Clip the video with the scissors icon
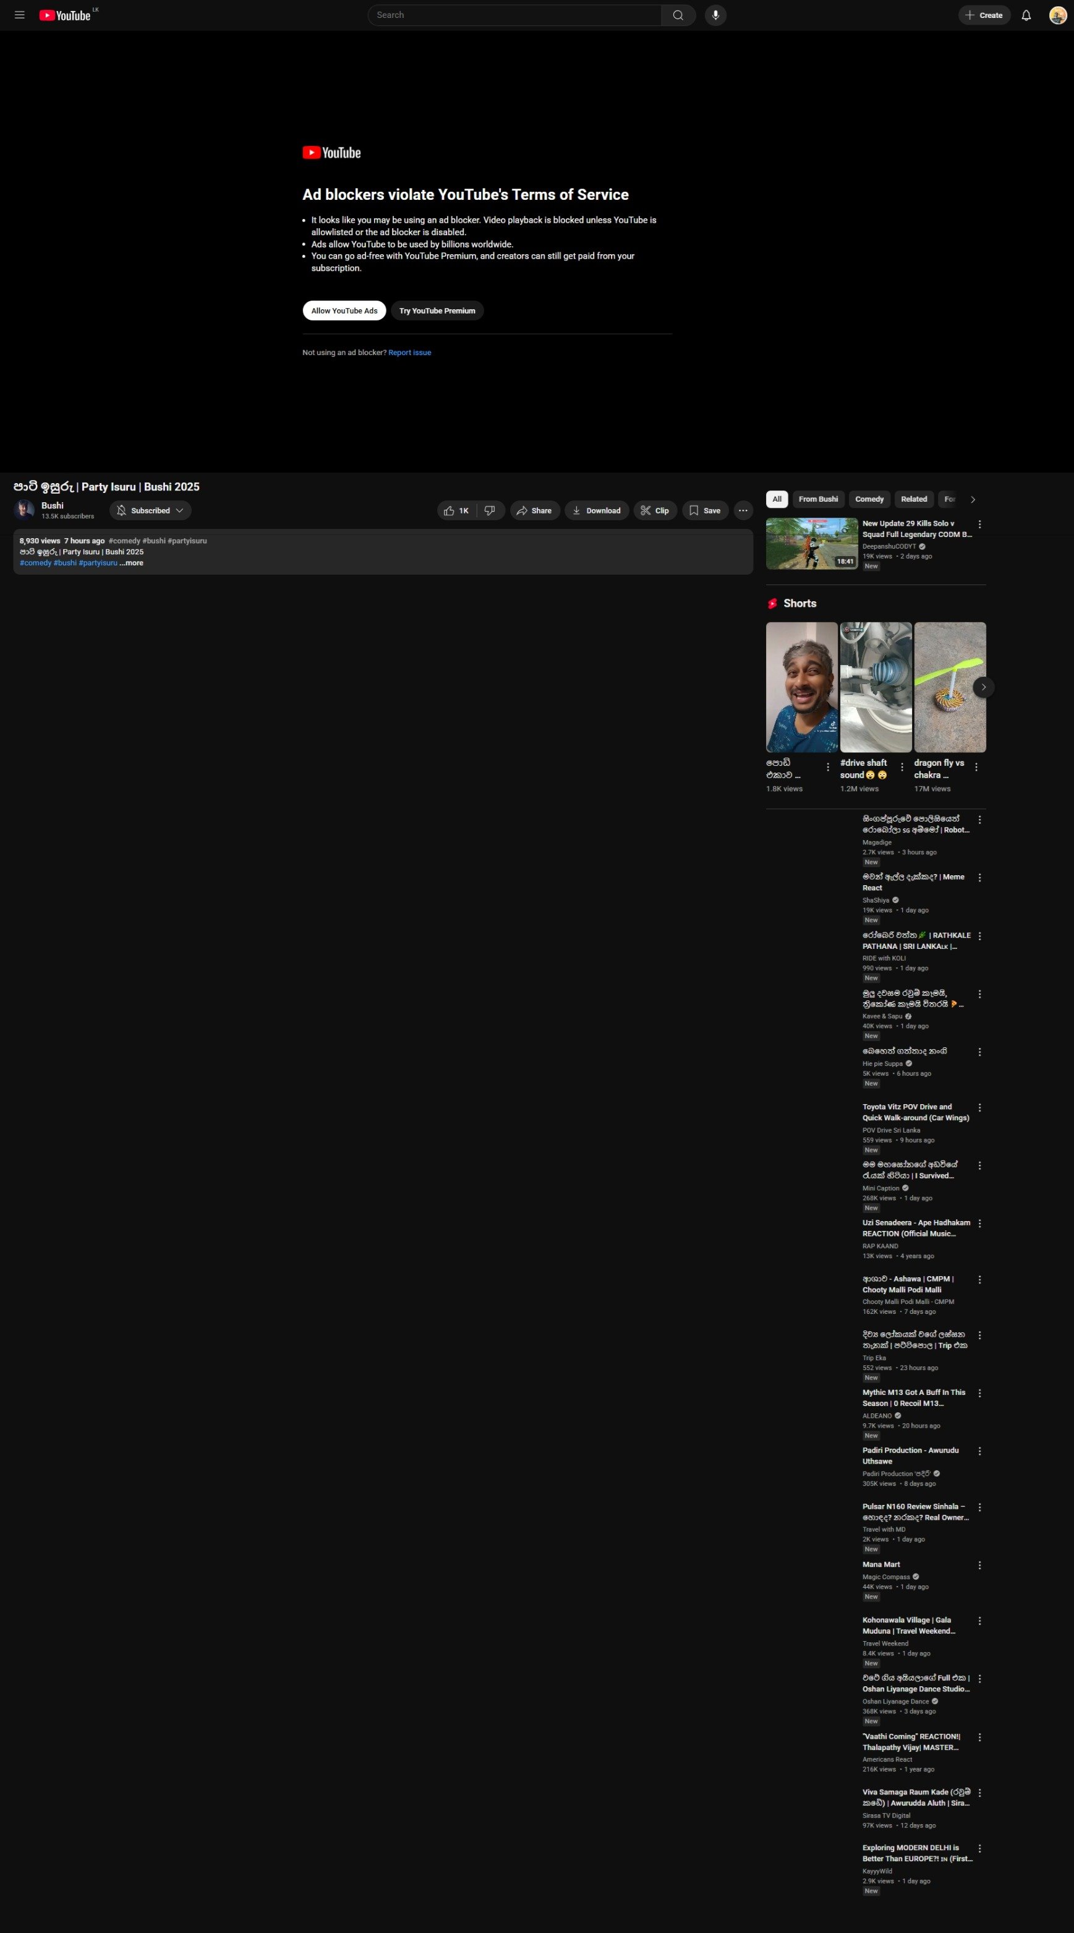The width and height of the screenshot is (1074, 1933). click(x=655, y=510)
